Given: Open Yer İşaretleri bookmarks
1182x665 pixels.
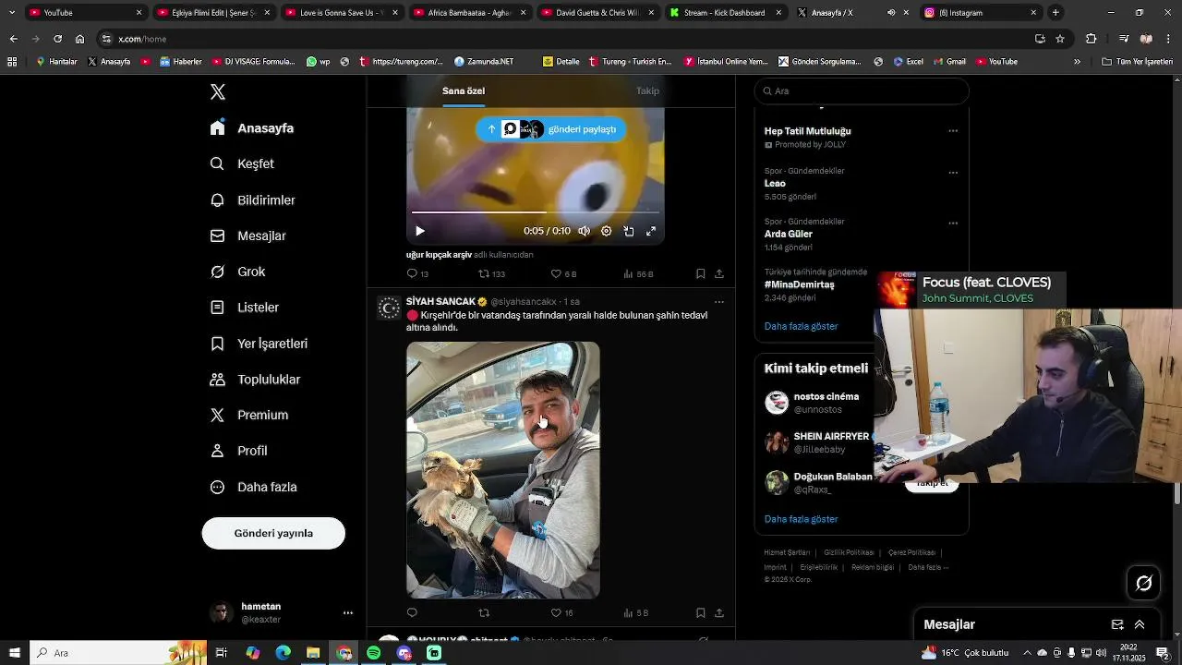Looking at the screenshot, I should click(x=259, y=344).
